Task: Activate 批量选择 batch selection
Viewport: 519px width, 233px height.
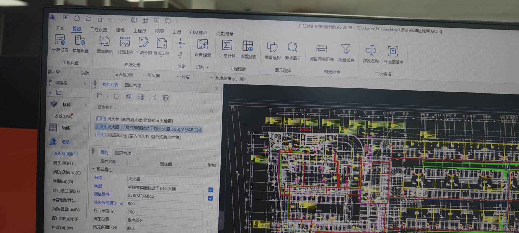Action: click(x=272, y=51)
